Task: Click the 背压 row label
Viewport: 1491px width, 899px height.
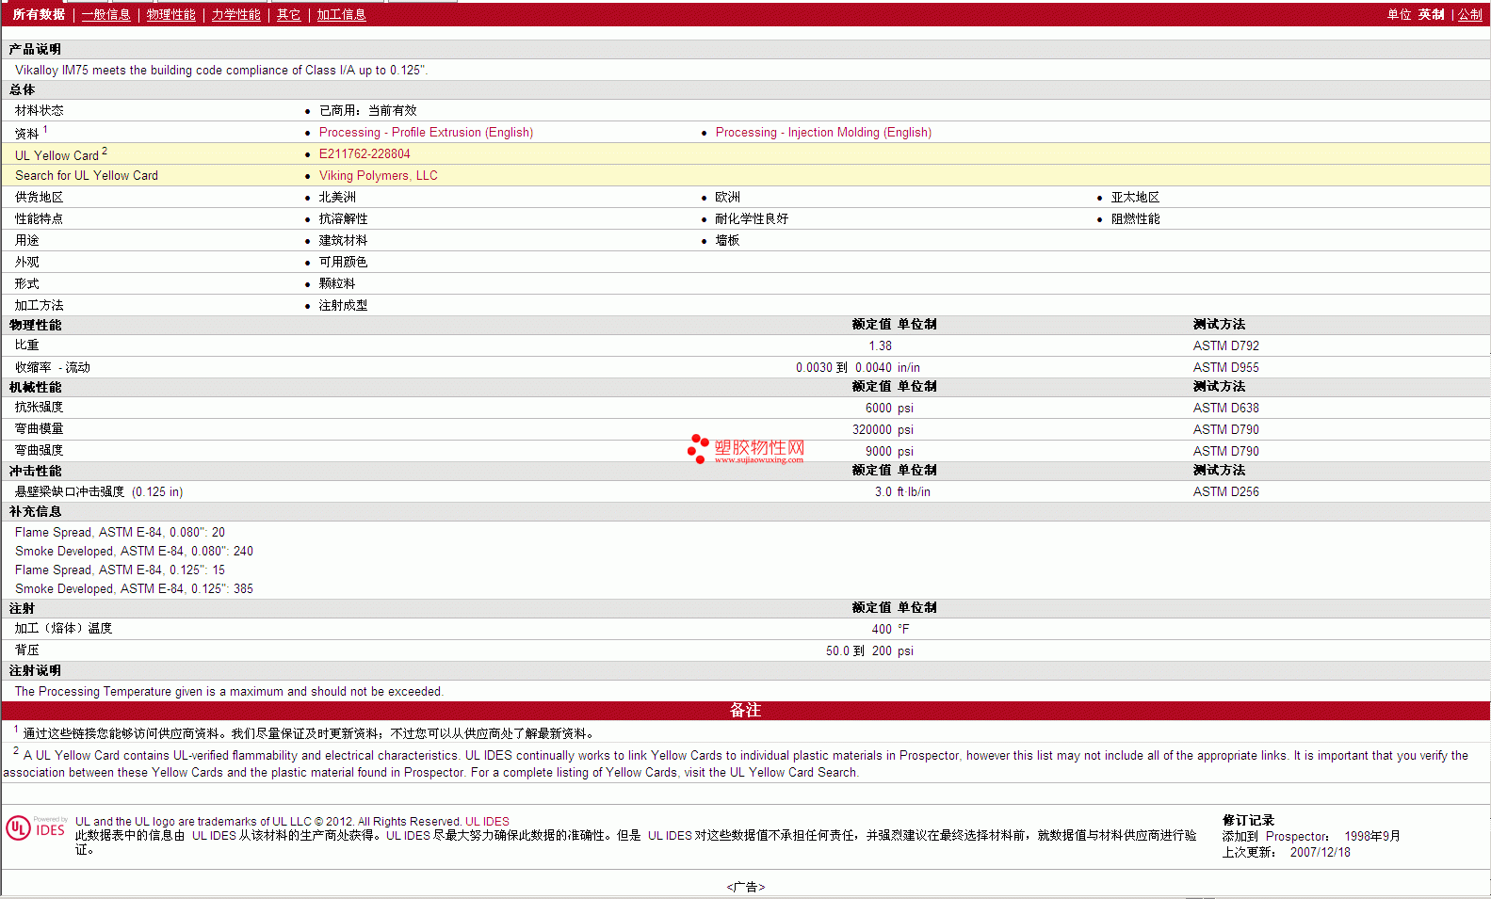Action: [27, 650]
